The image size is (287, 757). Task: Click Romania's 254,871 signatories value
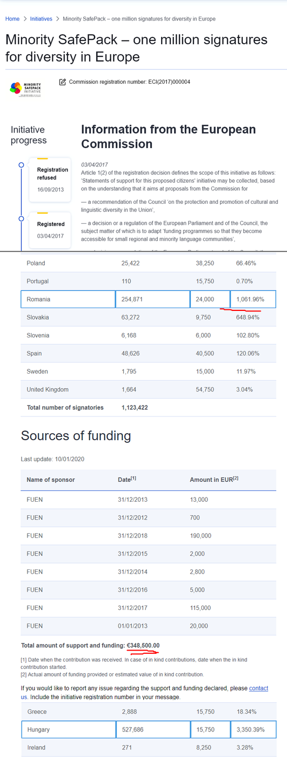153,299
